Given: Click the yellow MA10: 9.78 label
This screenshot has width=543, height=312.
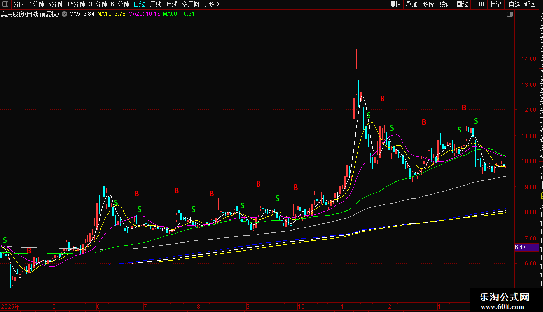Looking at the screenshot, I should (x=111, y=14).
